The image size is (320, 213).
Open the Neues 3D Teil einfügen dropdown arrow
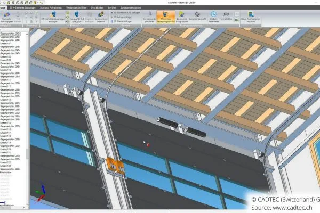(x=82, y=22)
